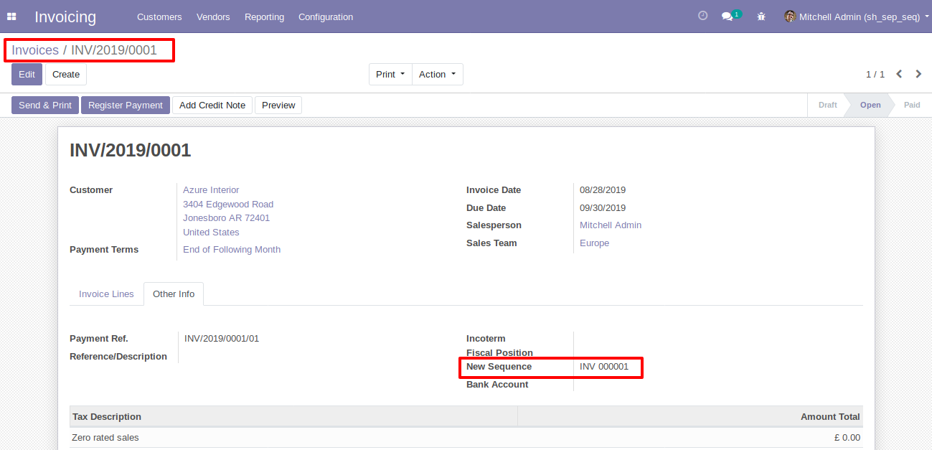Expand the Action dropdown
This screenshot has width=932, height=450.
pos(438,75)
